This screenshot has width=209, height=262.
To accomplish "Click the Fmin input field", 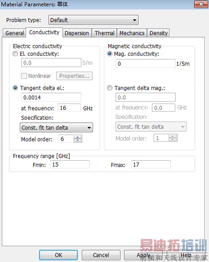I will 70,165.
